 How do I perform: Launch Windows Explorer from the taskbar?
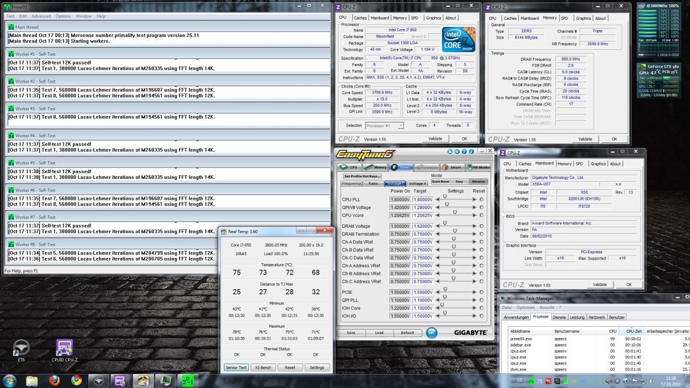click(x=32, y=380)
